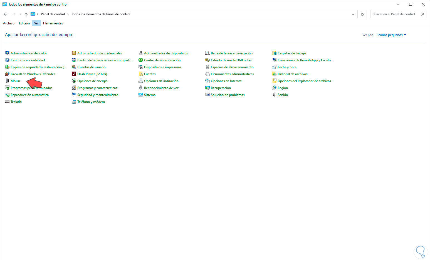Click the Reconocimiento de voz microphone icon
This screenshot has height=260, width=430.
(141, 88)
